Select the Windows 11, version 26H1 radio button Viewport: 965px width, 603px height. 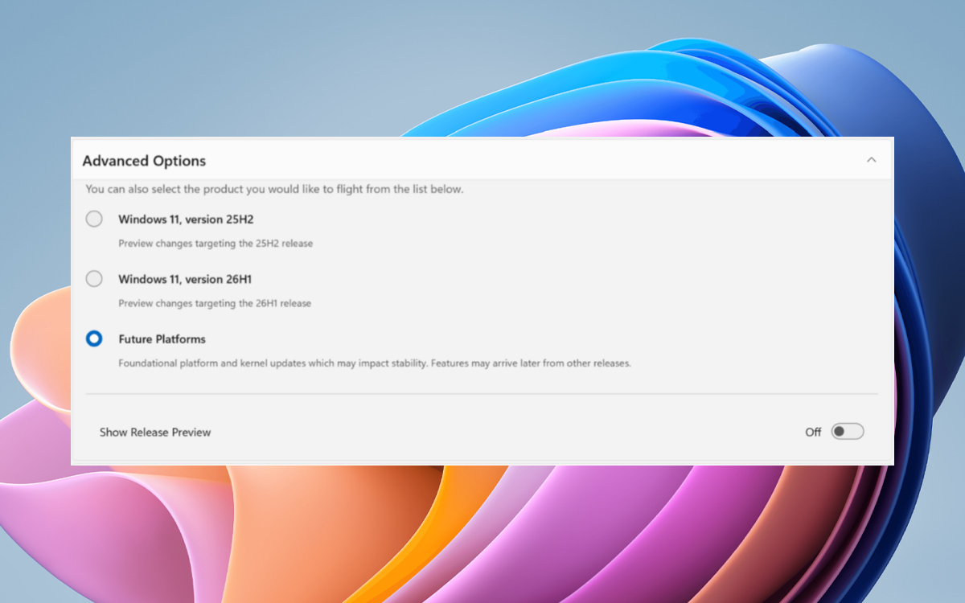pyautogui.click(x=94, y=279)
